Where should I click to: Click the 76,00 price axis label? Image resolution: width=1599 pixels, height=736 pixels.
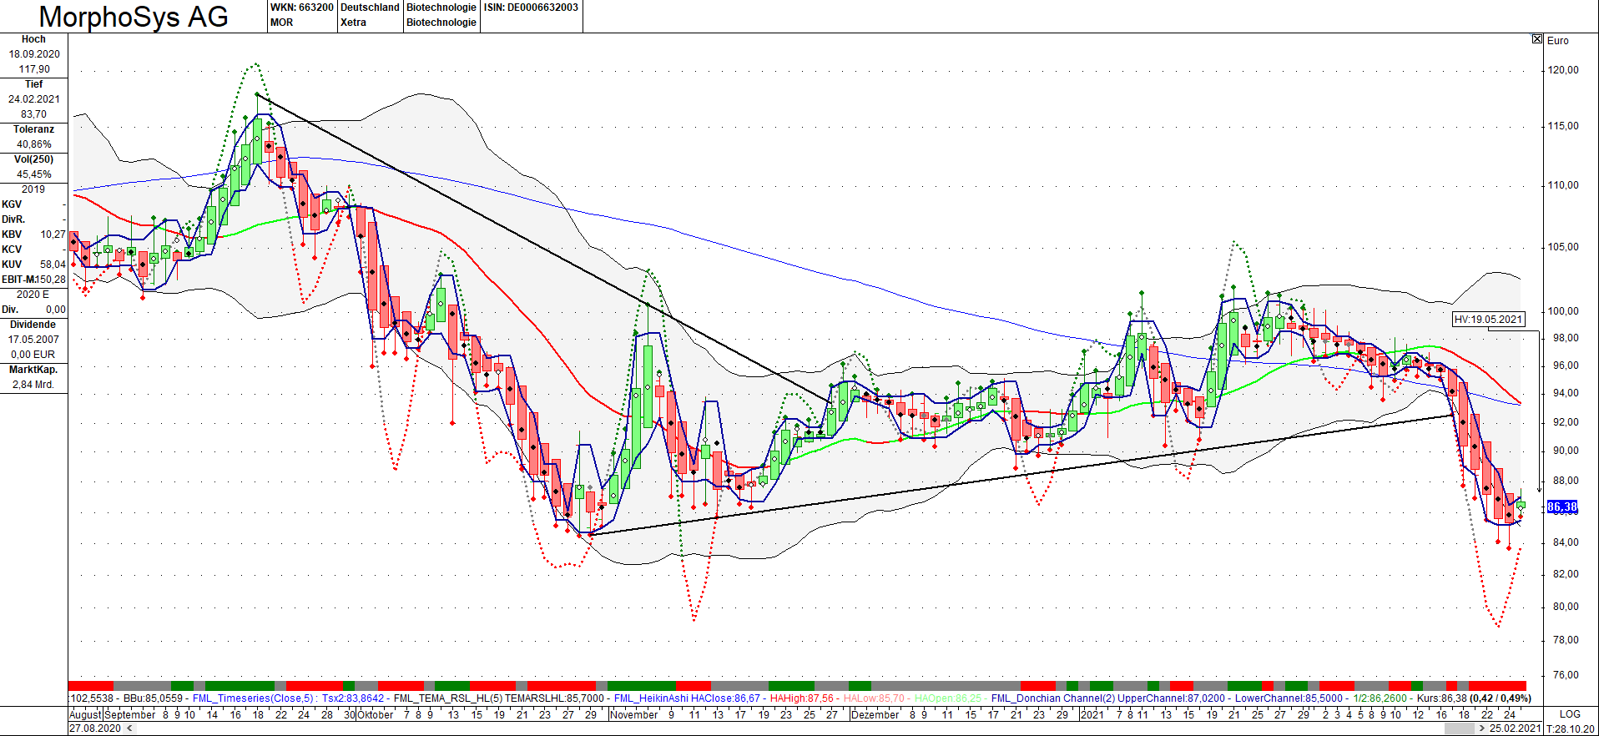[x=1566, y=674]
